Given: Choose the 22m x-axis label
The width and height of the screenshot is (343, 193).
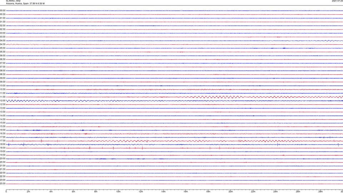Looking at the screenshot, I should pos(253,192).
